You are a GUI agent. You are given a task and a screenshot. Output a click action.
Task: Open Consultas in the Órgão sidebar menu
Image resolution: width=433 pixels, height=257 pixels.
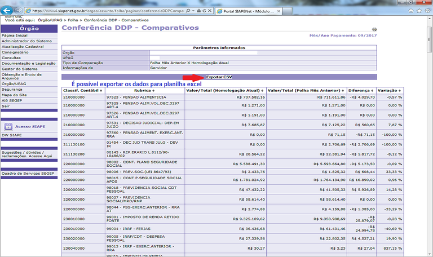click(x=11, y=57)
